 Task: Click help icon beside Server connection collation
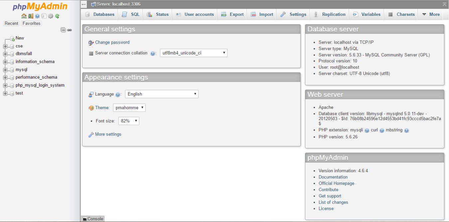coord(153,53)
